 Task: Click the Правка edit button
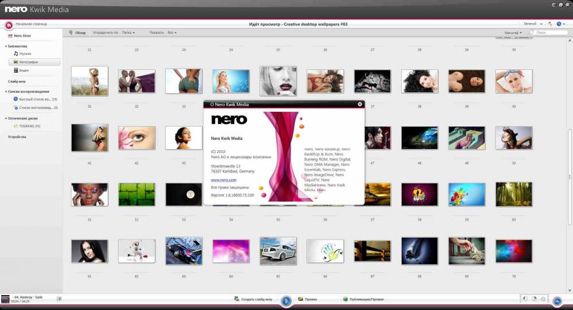(x=307, y=299)
